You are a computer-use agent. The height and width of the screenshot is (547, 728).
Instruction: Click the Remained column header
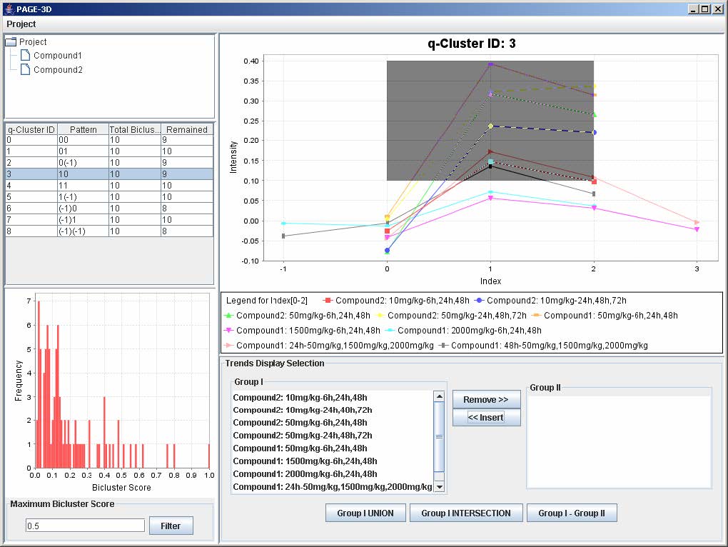pyautogui.click(x=186, y=129)
